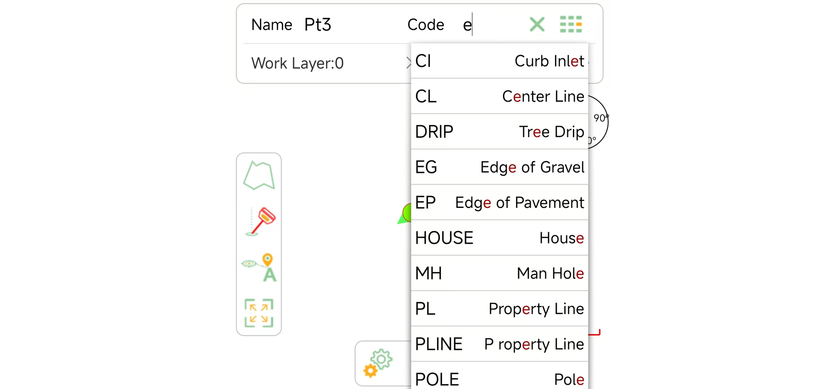Choose the PLINE code entry

point(499,344)
